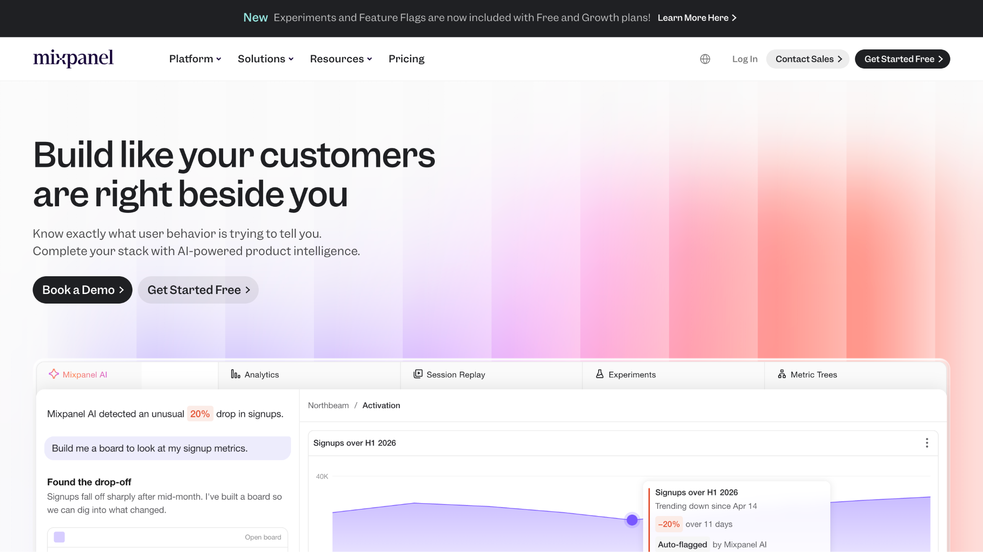Click the purple data point on chart
Viewport: 983px width, 552px height.
click(x=632, y=520)
